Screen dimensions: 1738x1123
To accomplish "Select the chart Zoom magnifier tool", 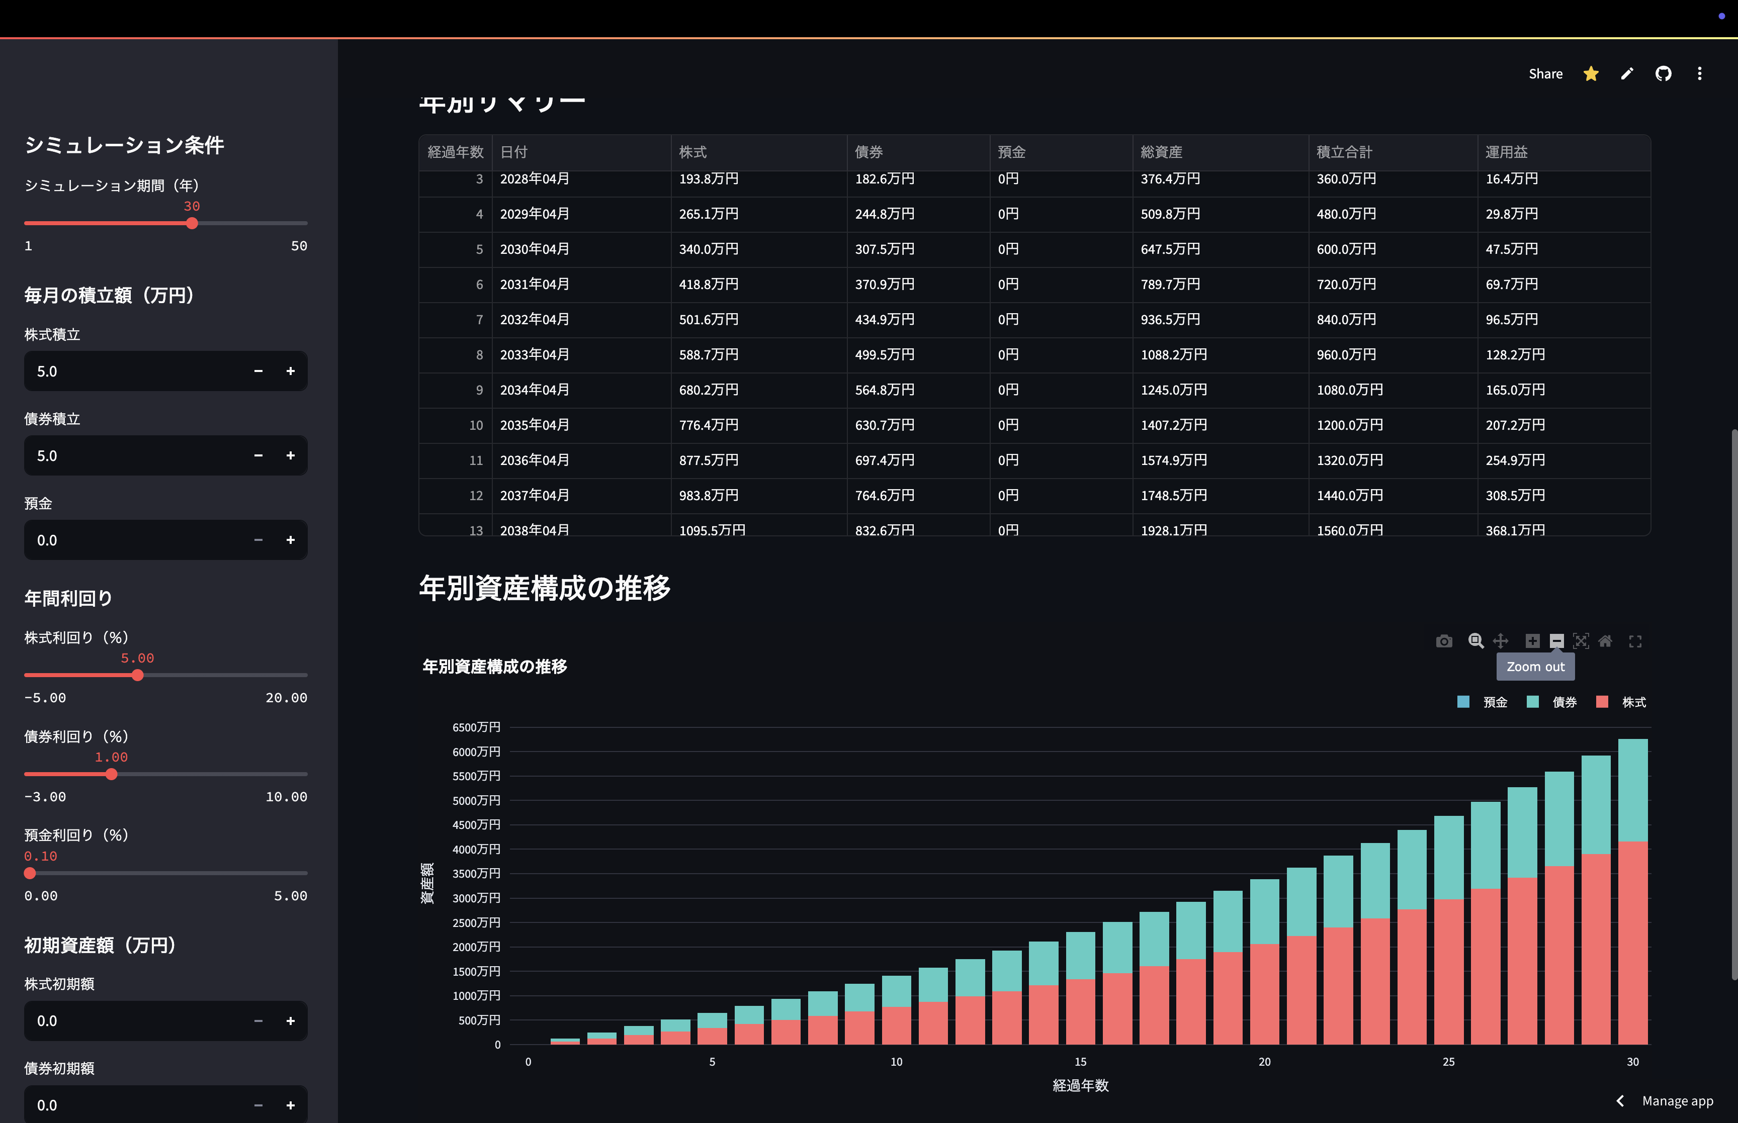I will pos(1475,641).
